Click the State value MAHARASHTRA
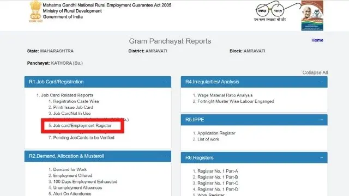 57,51
